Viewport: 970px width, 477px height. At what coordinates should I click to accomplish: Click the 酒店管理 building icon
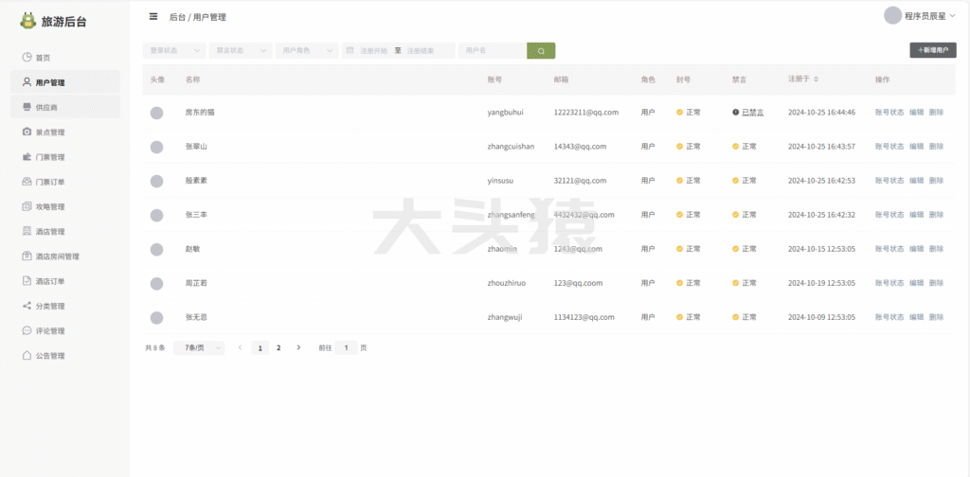click(x=27, y=231)
